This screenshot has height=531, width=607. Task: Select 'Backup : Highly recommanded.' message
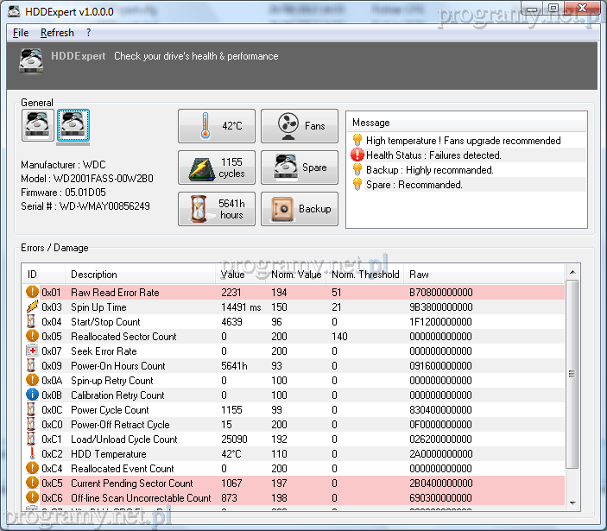click(430, 170)
